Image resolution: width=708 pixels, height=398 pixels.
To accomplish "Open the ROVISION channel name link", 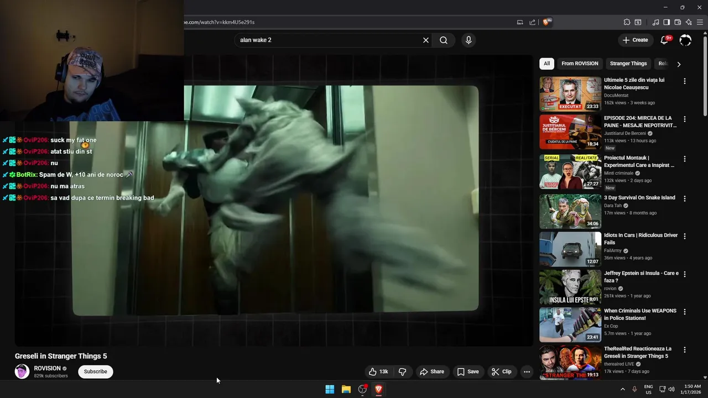I will click(47, 368).
